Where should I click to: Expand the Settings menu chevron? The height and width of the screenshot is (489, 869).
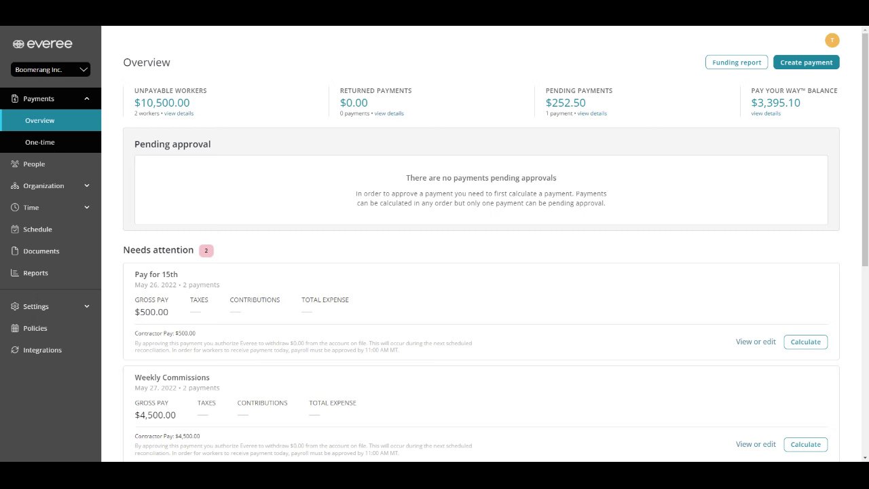tap(87, 306)
